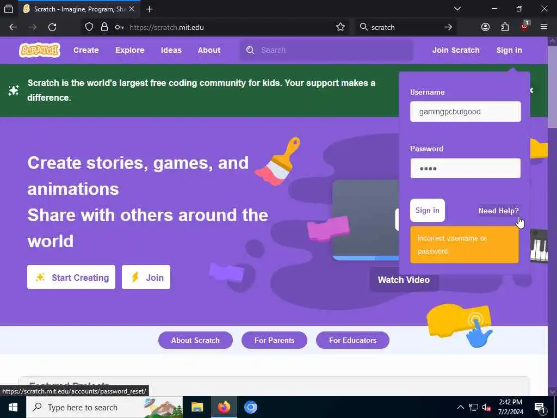Click the taskbar clock showing 2:42 PM
This screenshot has height=418, width=557.
click(510, 407)
